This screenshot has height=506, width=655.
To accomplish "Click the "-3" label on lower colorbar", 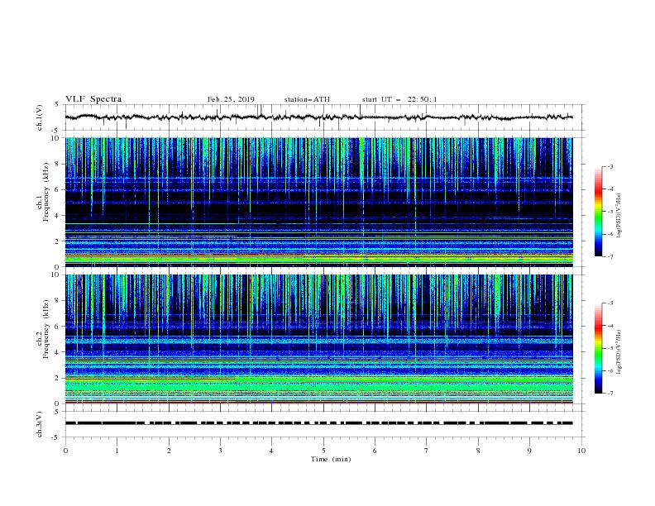I will [610, 303].
